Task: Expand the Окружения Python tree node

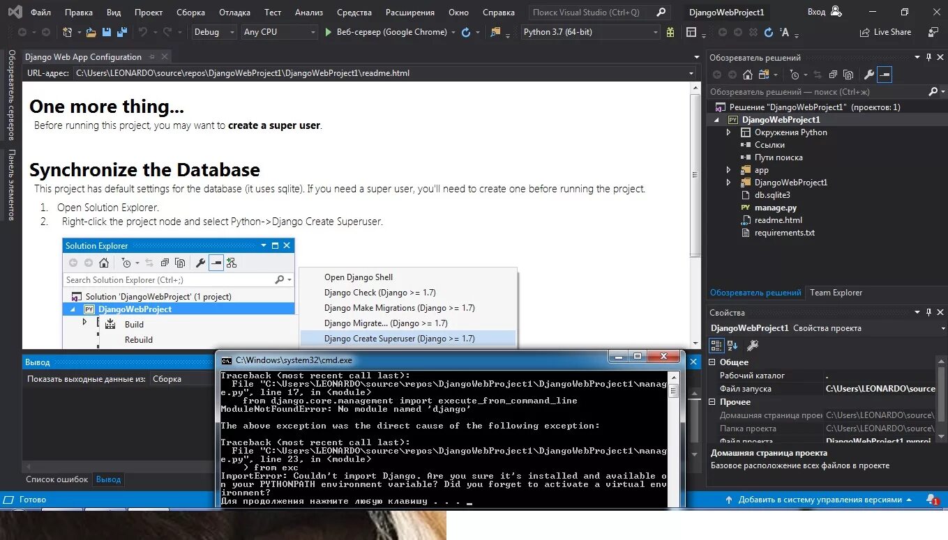Action: [729, 132]
